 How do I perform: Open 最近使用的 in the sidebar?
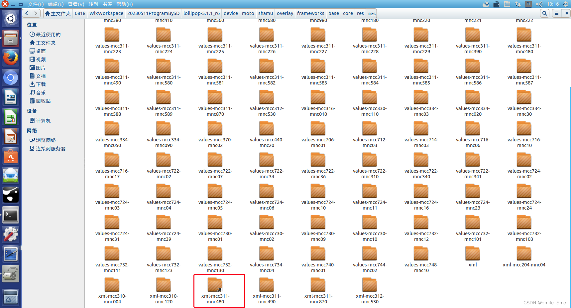[45, 34]
